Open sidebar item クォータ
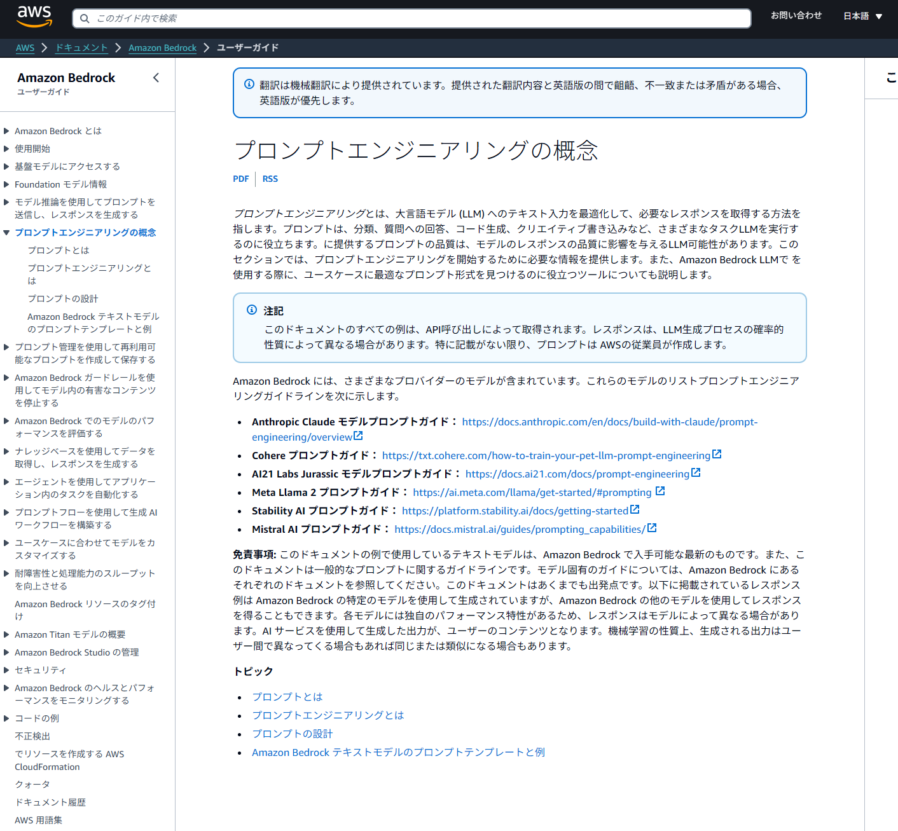This screenshot has width=898, height=831. (x=32, y=785)
